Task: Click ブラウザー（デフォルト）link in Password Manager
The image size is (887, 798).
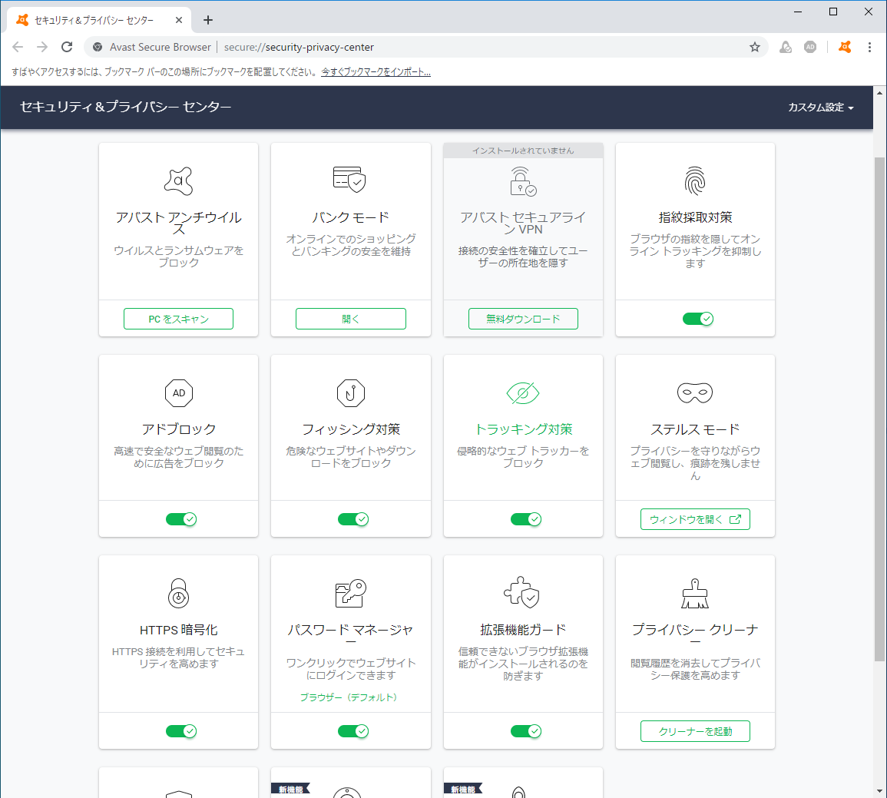Action: click(349, 697)
